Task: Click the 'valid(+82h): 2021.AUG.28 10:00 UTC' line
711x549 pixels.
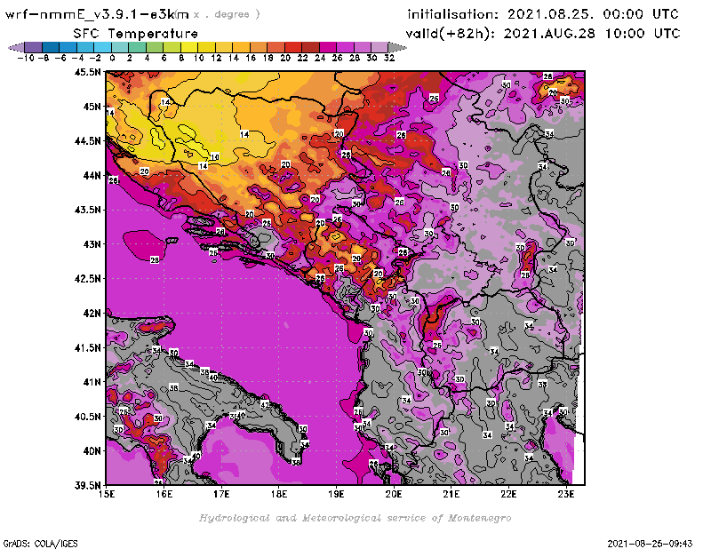Action: (543, 34)
